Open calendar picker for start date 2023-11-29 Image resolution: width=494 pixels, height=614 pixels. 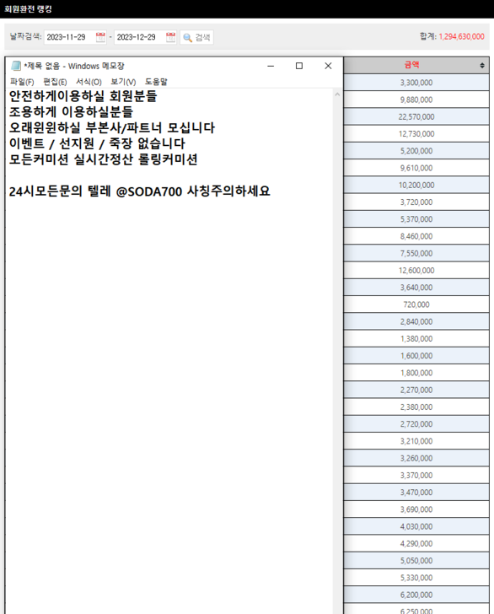[x=100, y=37]
